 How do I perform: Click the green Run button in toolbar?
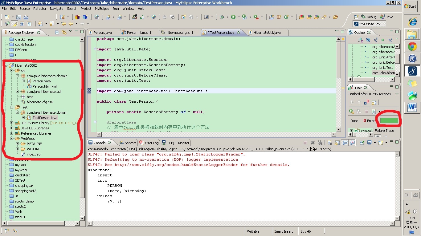[x=233, y=17]
